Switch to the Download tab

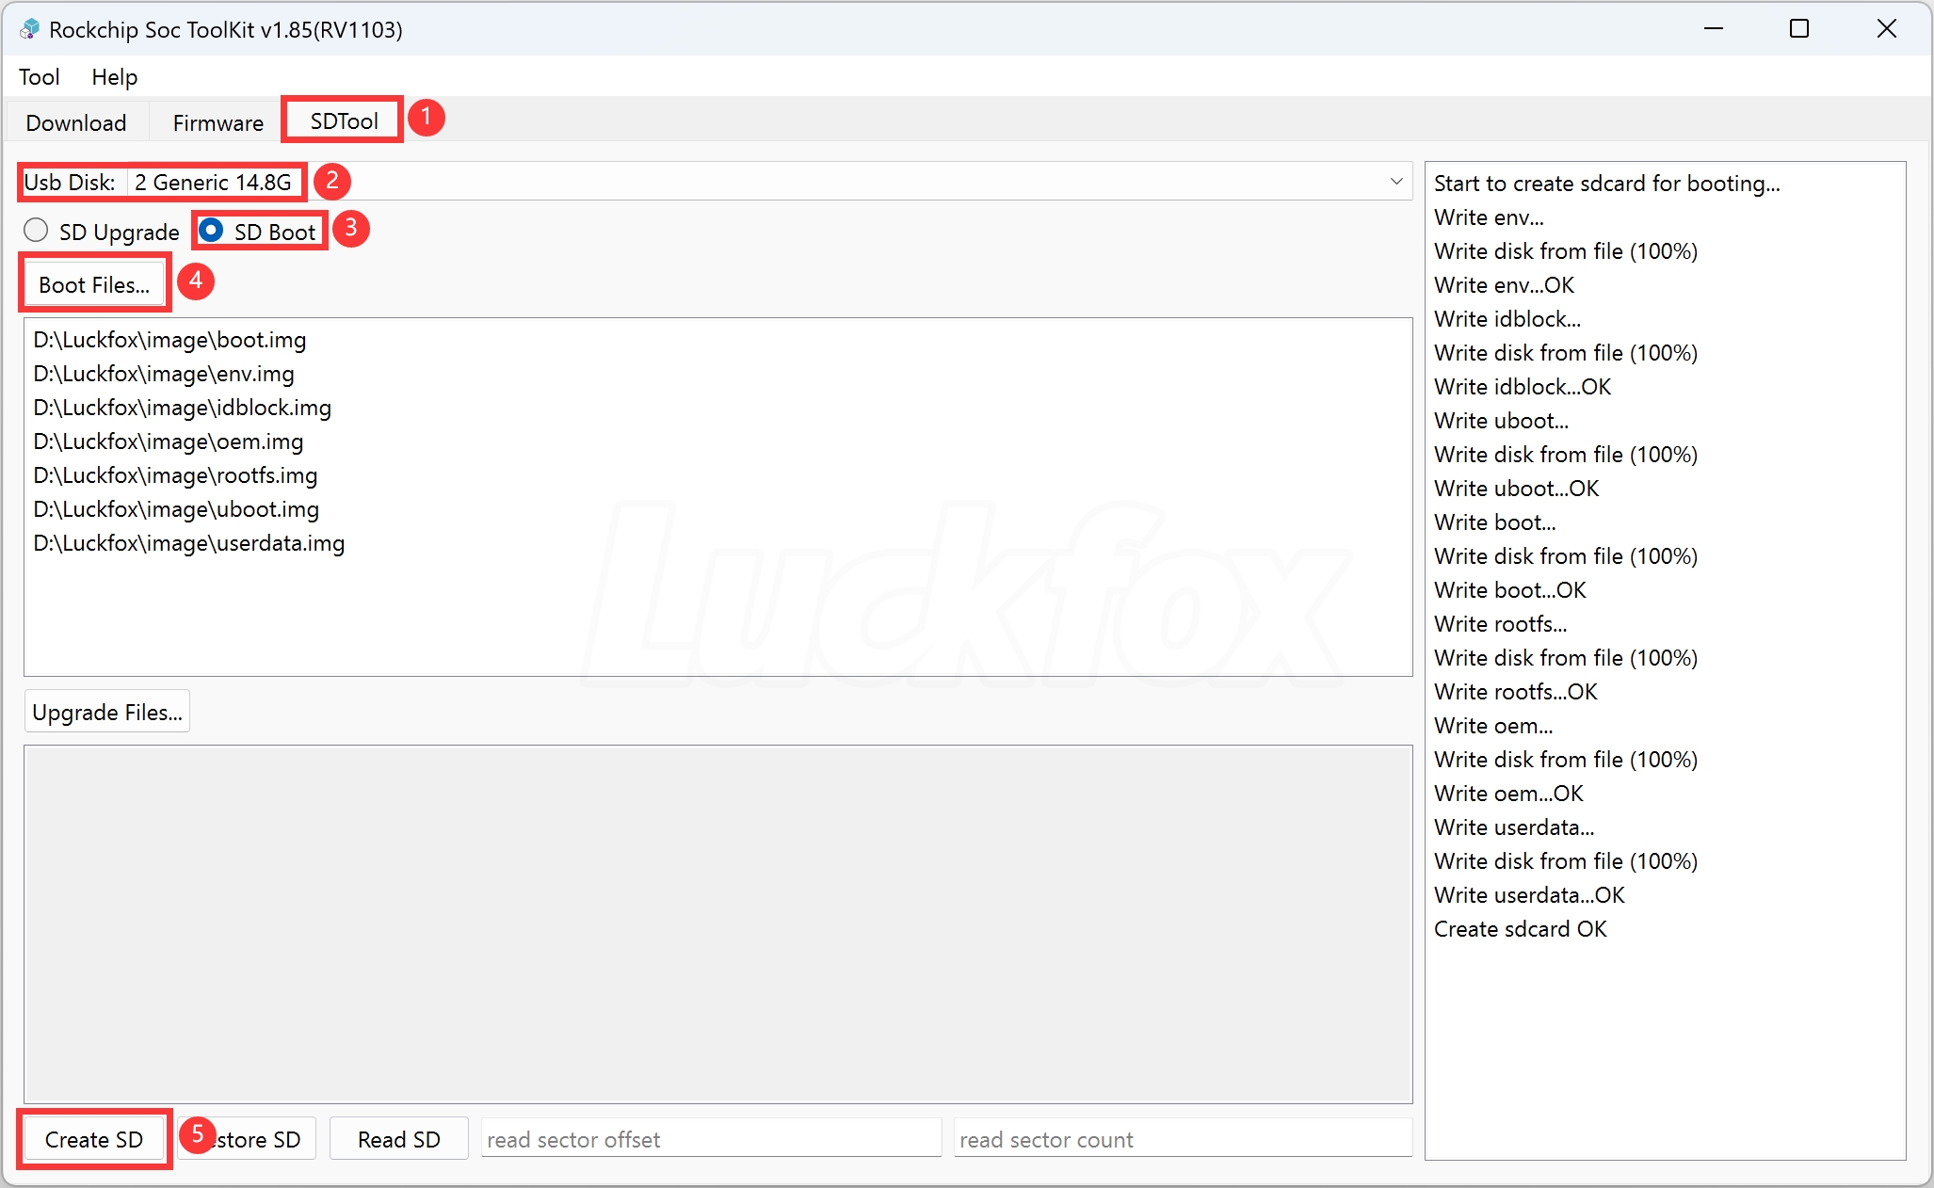75,122
